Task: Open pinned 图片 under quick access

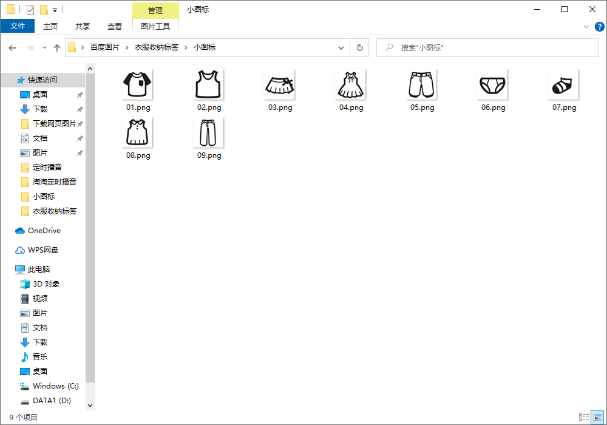Action: point(40,153)
